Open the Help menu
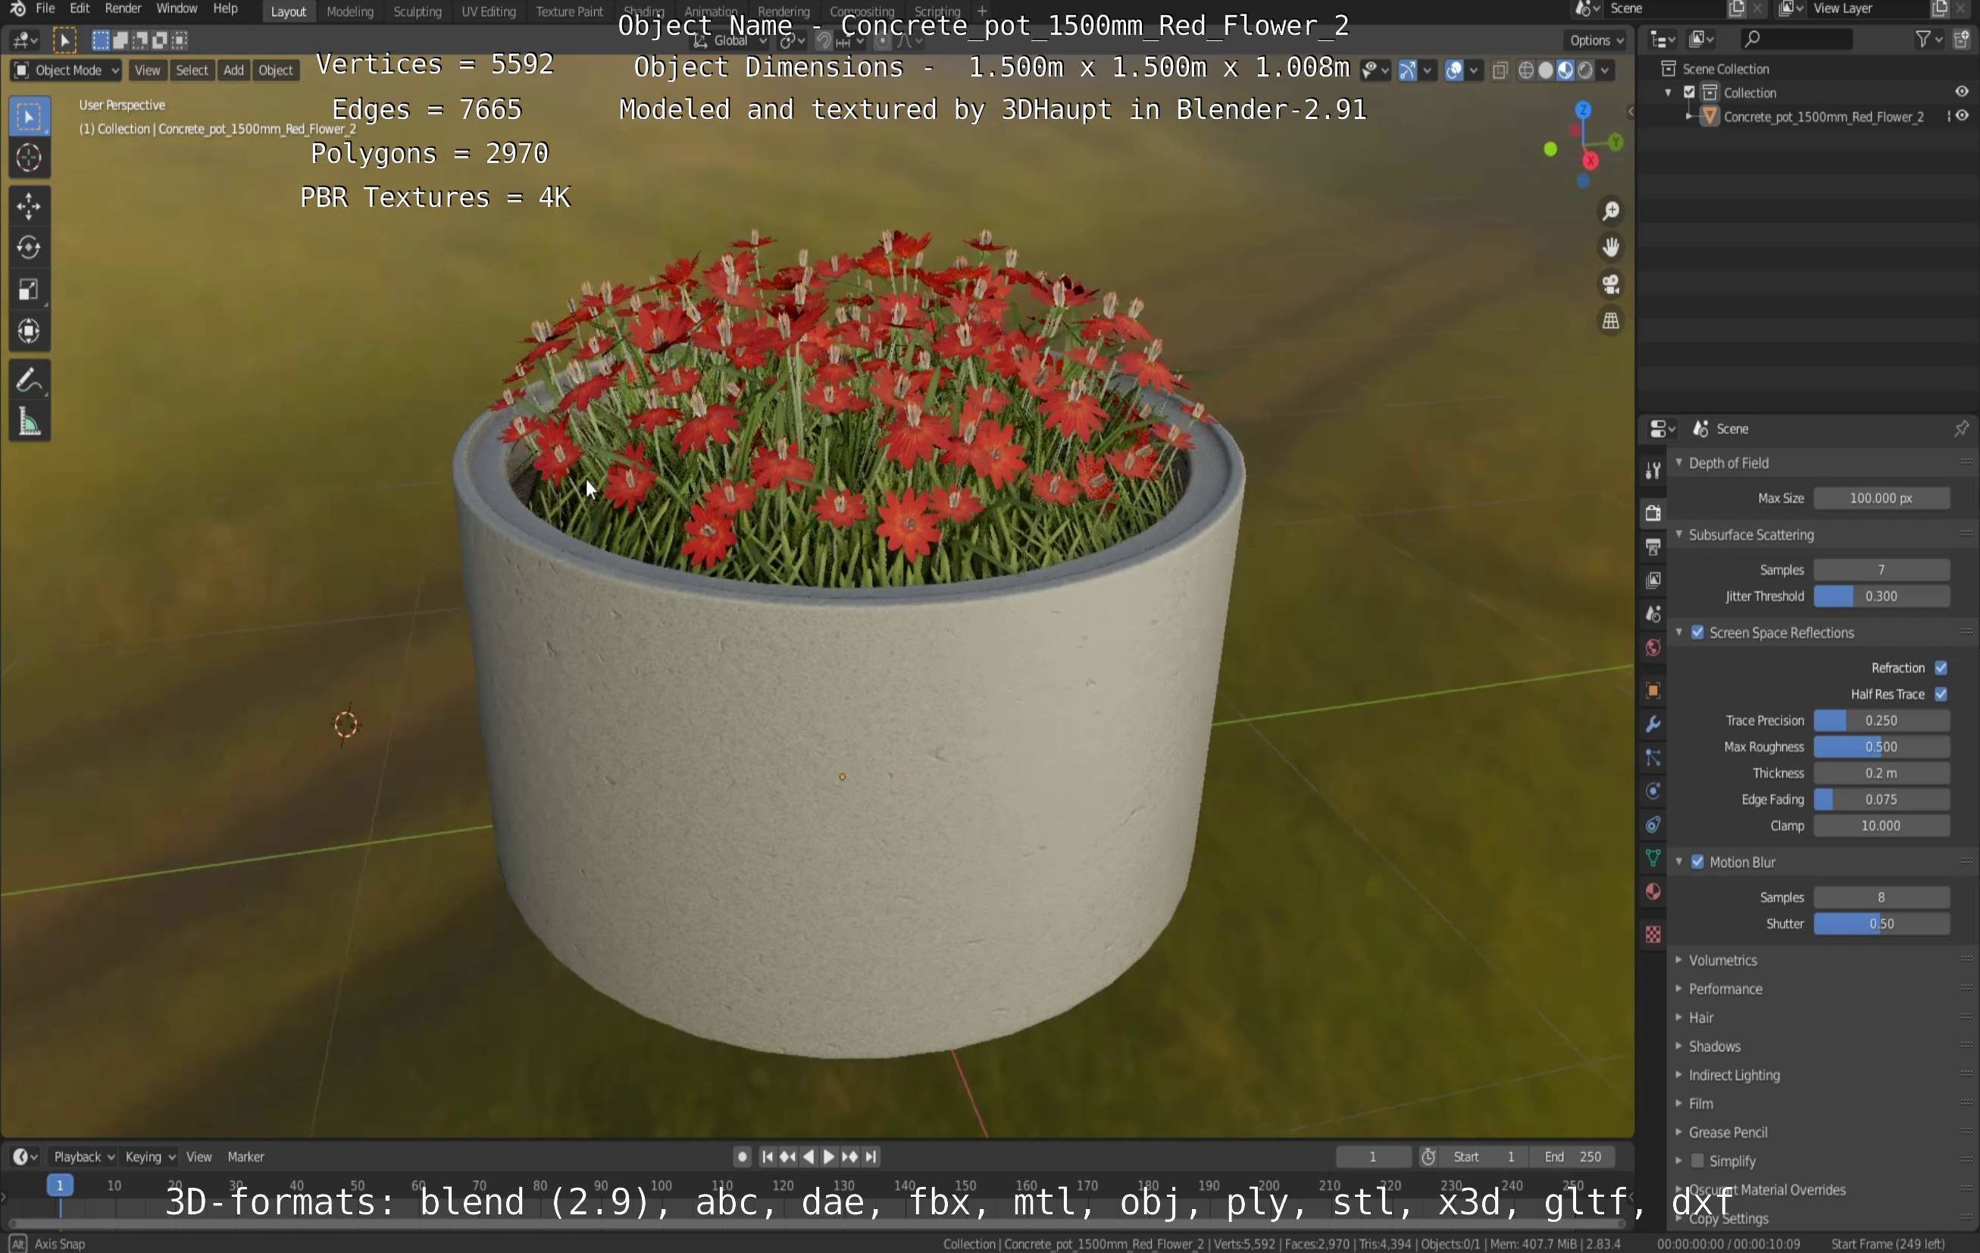The width and height of the screenshot is (1980, 1253). point(225,8)
